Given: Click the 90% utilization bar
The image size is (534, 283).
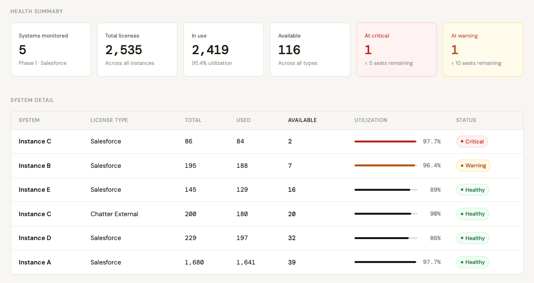Looking at the screenshot, I should [386, 214].
